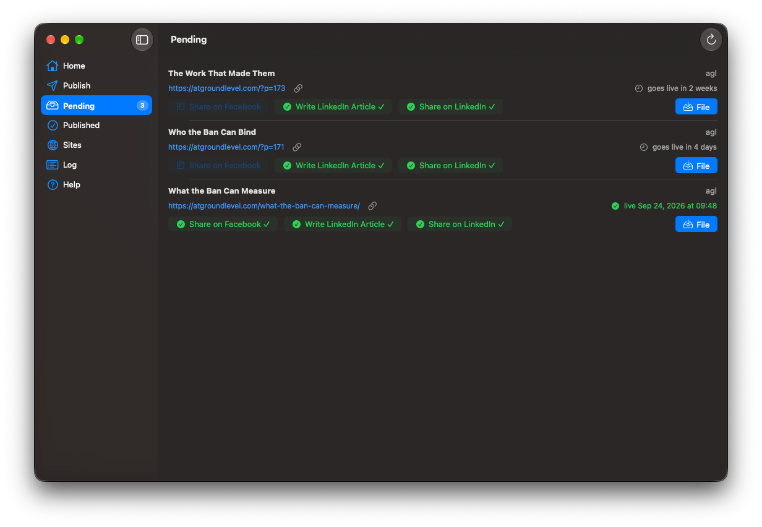Toggle Share on Facebook for What the Ban Can Measure
This screenshot has width=762, height=527.
coord(223,224)
